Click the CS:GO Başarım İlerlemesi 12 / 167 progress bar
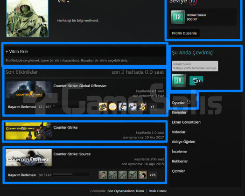The width and height of the screenshot is (245, 196). [x=71, y=106]
